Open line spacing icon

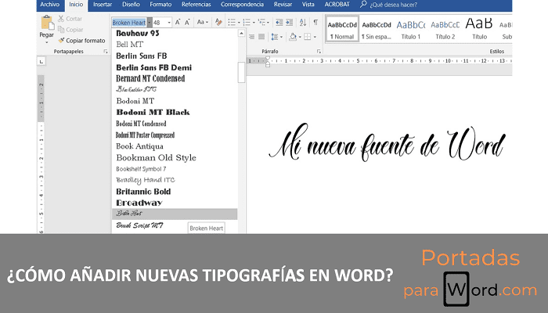click(x=274, y=37)
